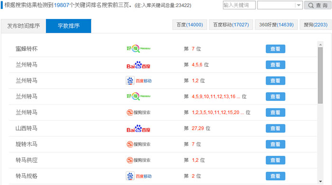This screenshot has height=185, width=332.
Task: Click 查看 for 兰州转马 ranked 4,5,6
Action: [x=276, y=65]
